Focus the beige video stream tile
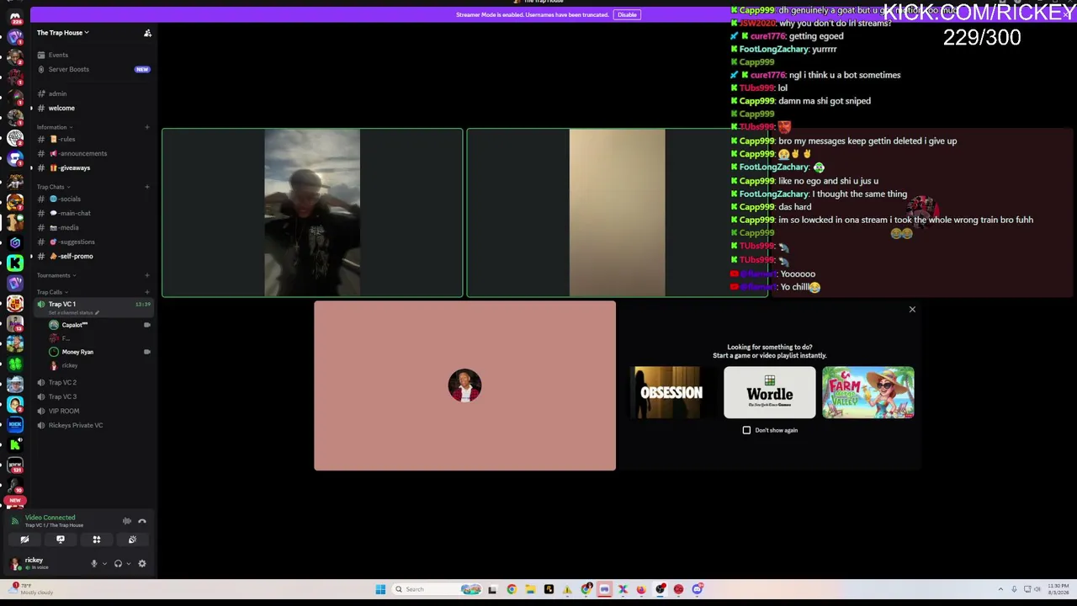 pyautogui.click(x=617, y=213)
